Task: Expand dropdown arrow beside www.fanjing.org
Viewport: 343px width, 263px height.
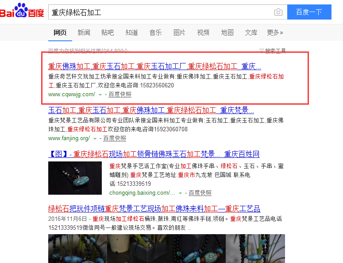Action: pos(95,139)
